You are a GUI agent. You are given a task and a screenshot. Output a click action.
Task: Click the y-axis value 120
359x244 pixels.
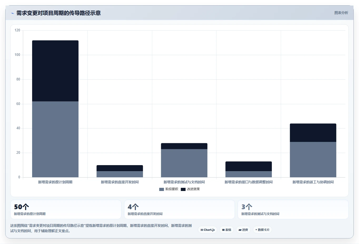[17, 30]
